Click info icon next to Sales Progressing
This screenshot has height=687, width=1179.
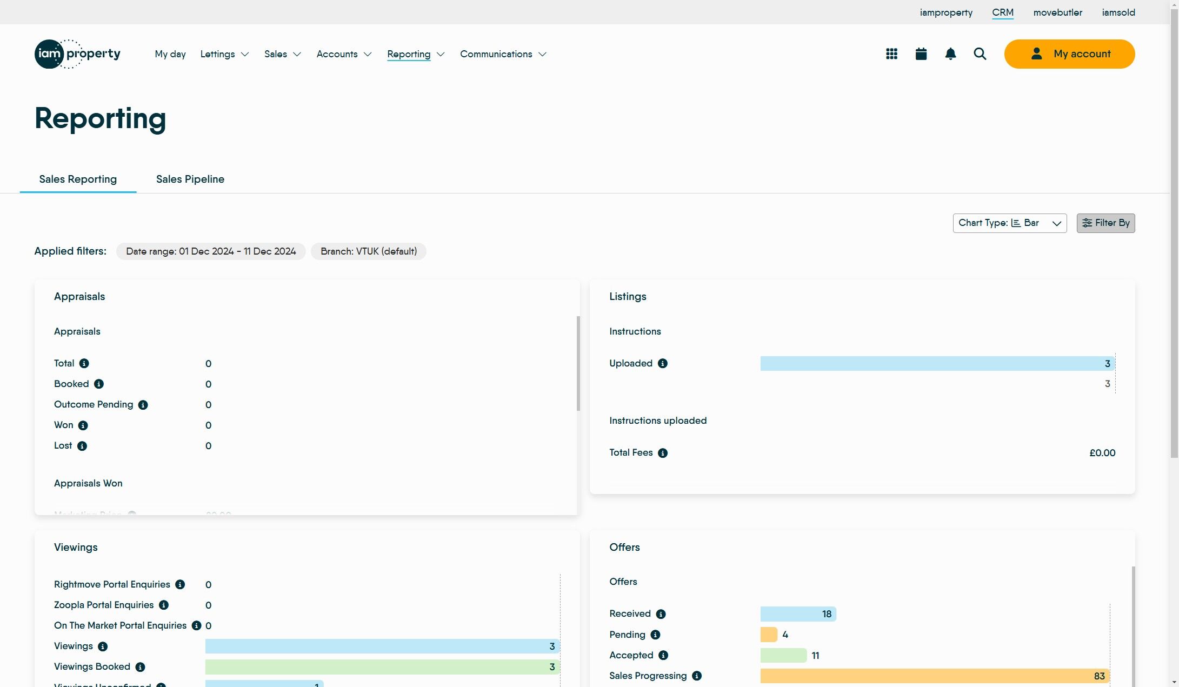click(x=697, y=676)
